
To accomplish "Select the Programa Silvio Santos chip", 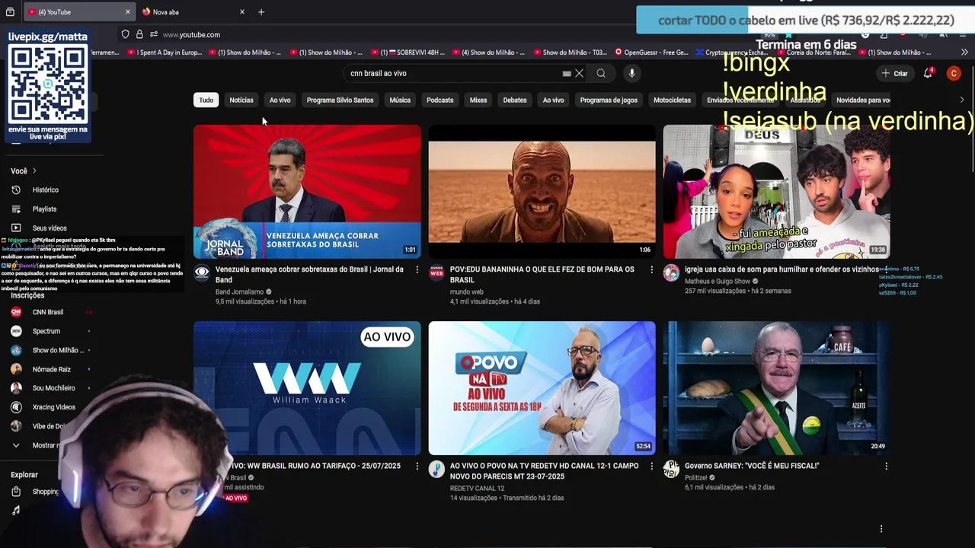I will (x=340, y=100).
